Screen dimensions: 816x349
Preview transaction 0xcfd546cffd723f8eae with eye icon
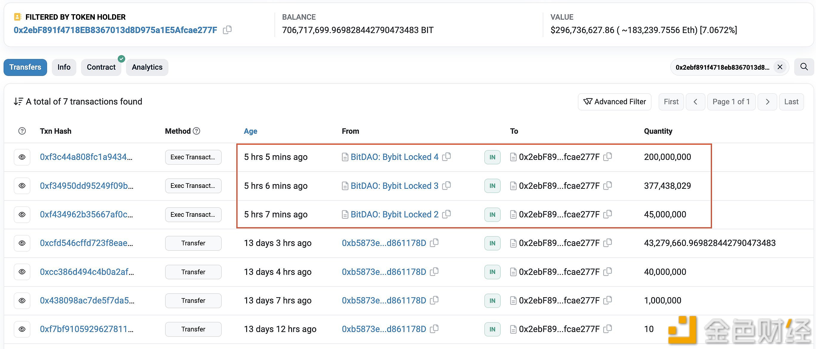[x=22, y=243]
